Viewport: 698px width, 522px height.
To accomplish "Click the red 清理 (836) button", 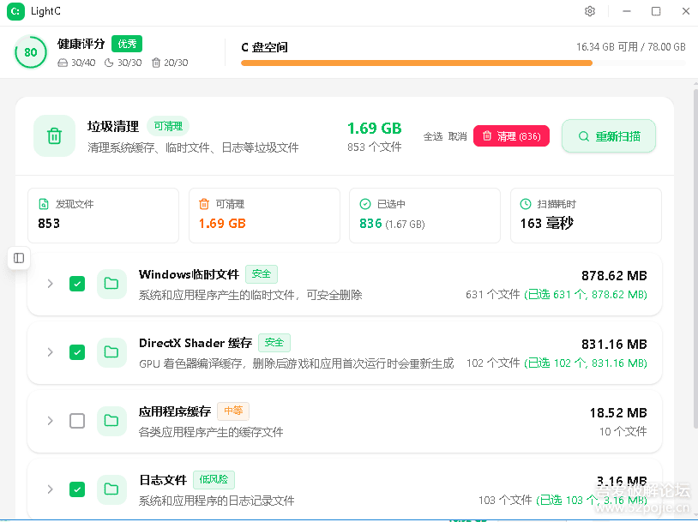I will pyautogui.click(x=511, y=135).
